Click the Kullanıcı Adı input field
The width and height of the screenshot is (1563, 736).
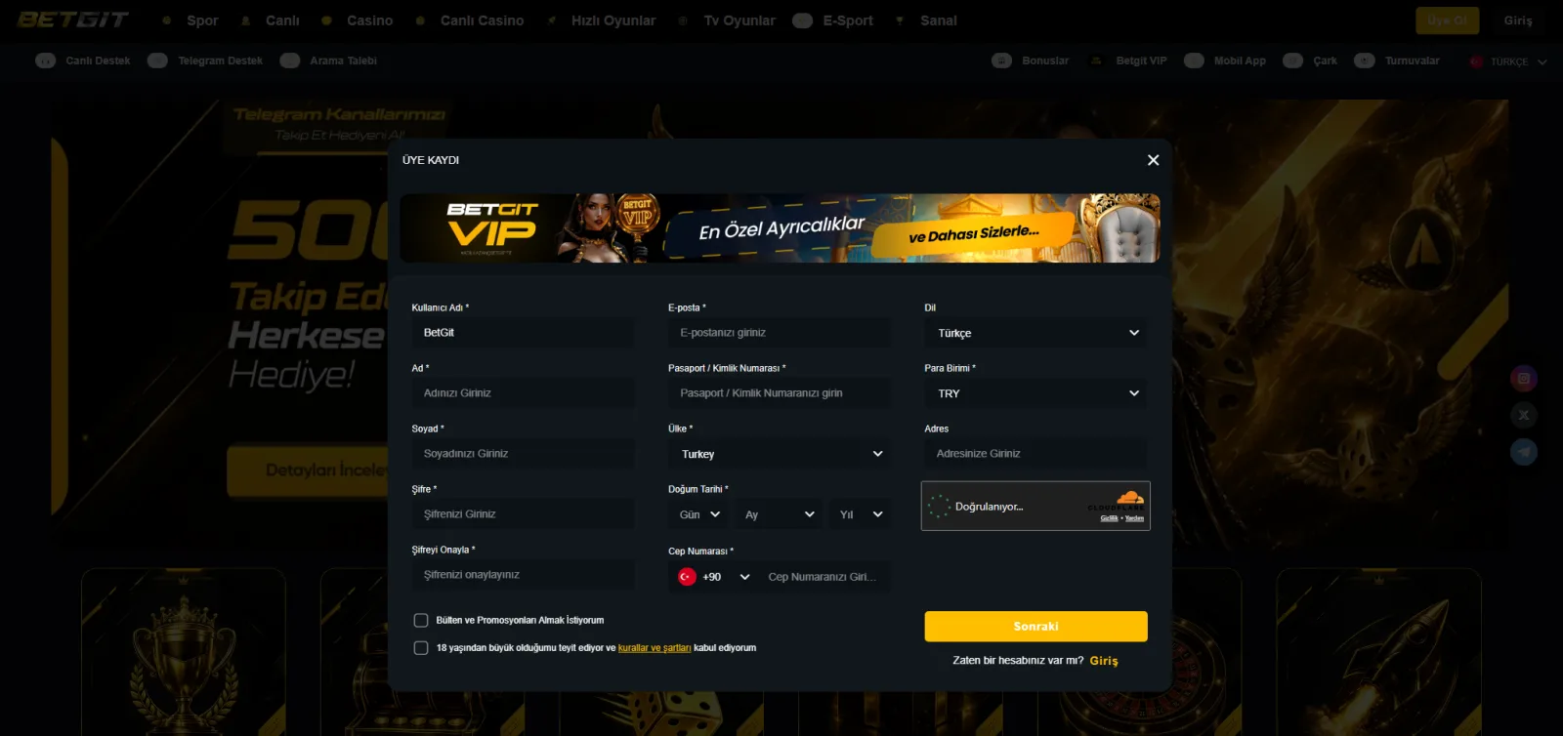coord(523,333)
